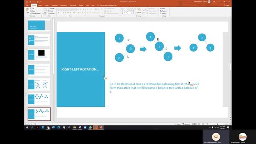Select slide 1 thumbnail in the panel
256x144 pixels.
click(x=39, y=25)
